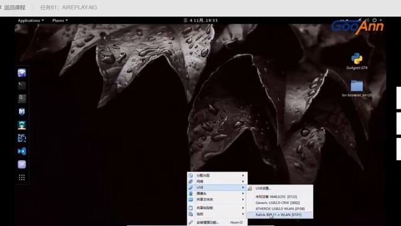Open the Places menu dropdown

(x=60, y=21)
